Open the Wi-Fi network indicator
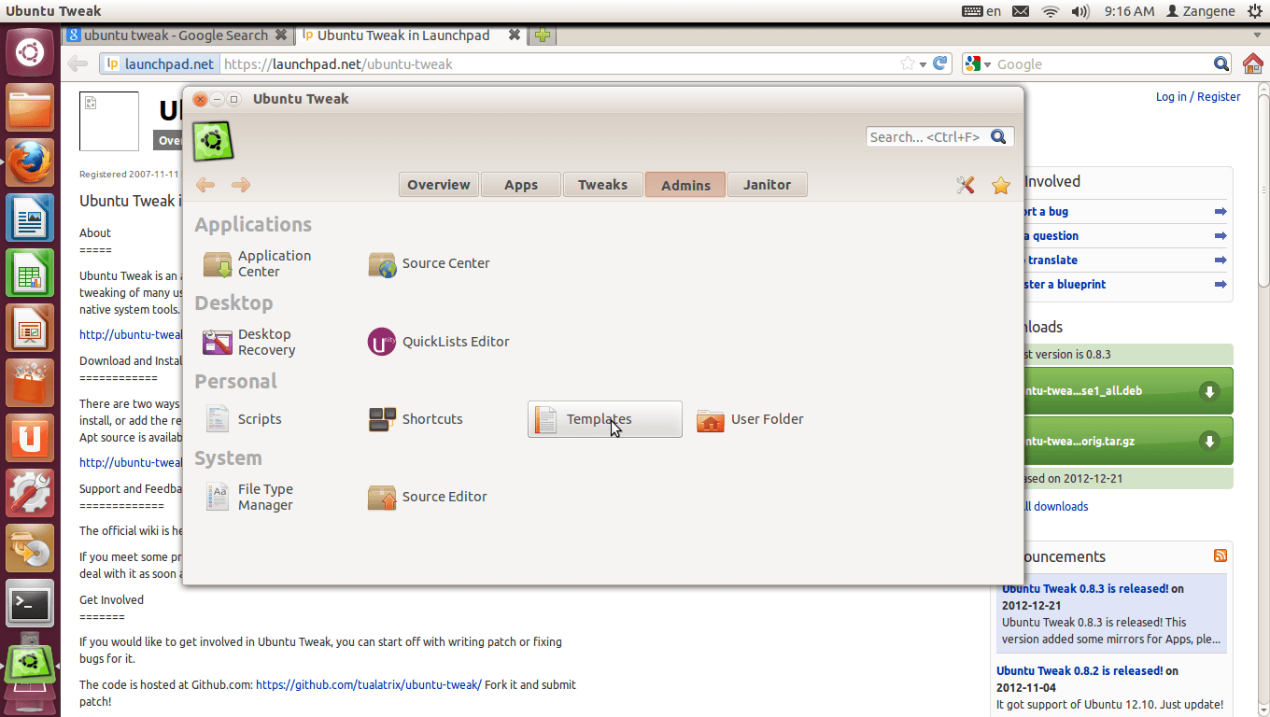The height and width of the screenshot is (717, 1270). pos(1051,11)
